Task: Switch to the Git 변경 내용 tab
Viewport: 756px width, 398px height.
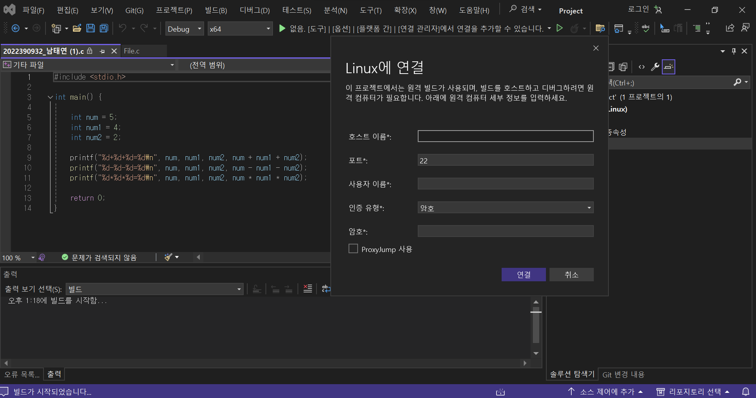Action: coord(623,374)
